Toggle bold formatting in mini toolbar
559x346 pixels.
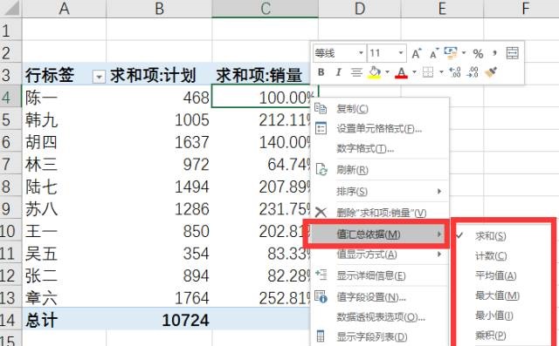click(x=321, y=72)
